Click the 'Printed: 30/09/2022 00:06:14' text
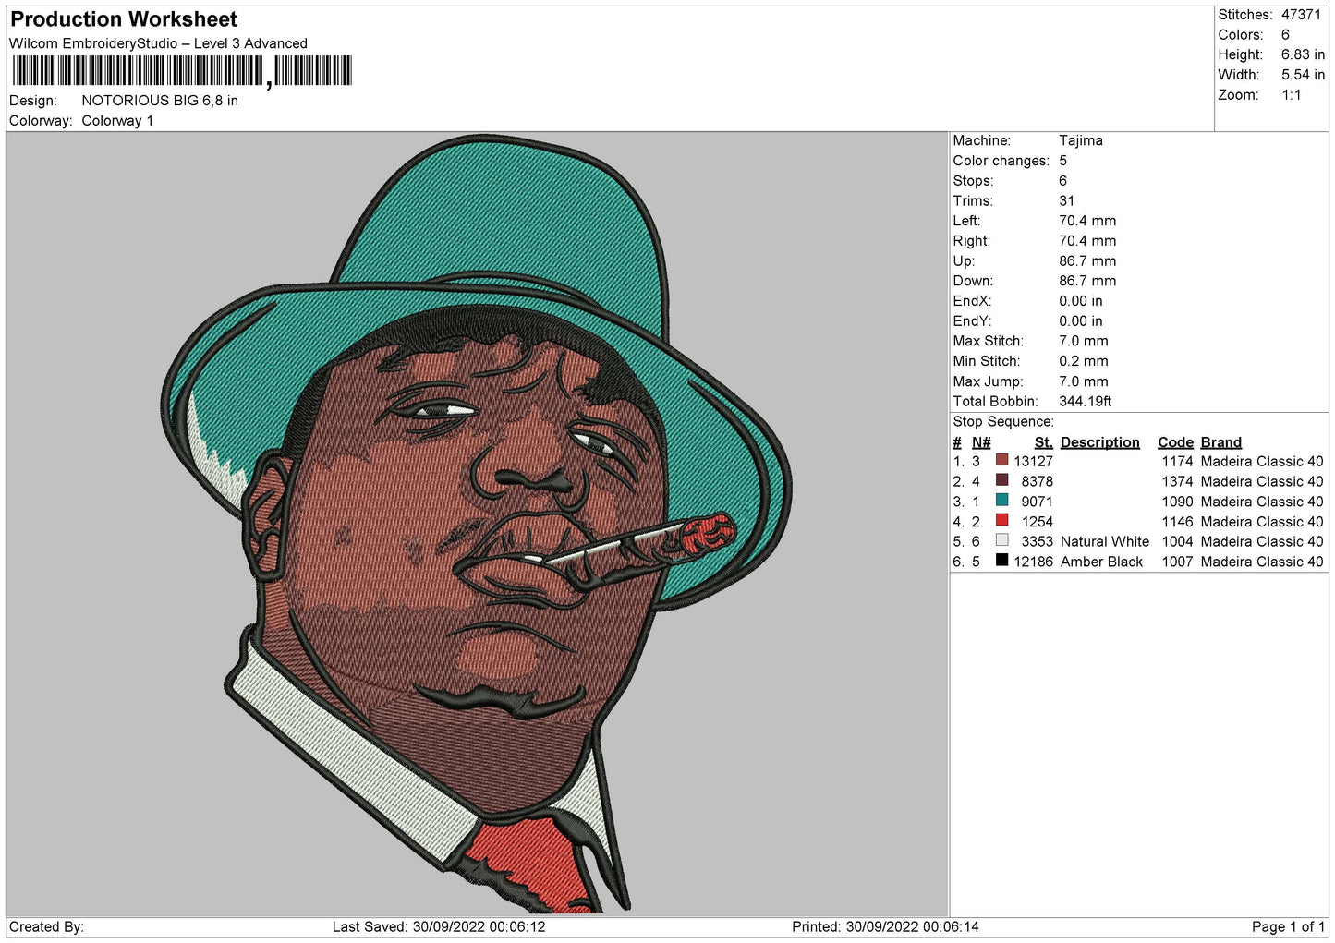 coord(885,926)
